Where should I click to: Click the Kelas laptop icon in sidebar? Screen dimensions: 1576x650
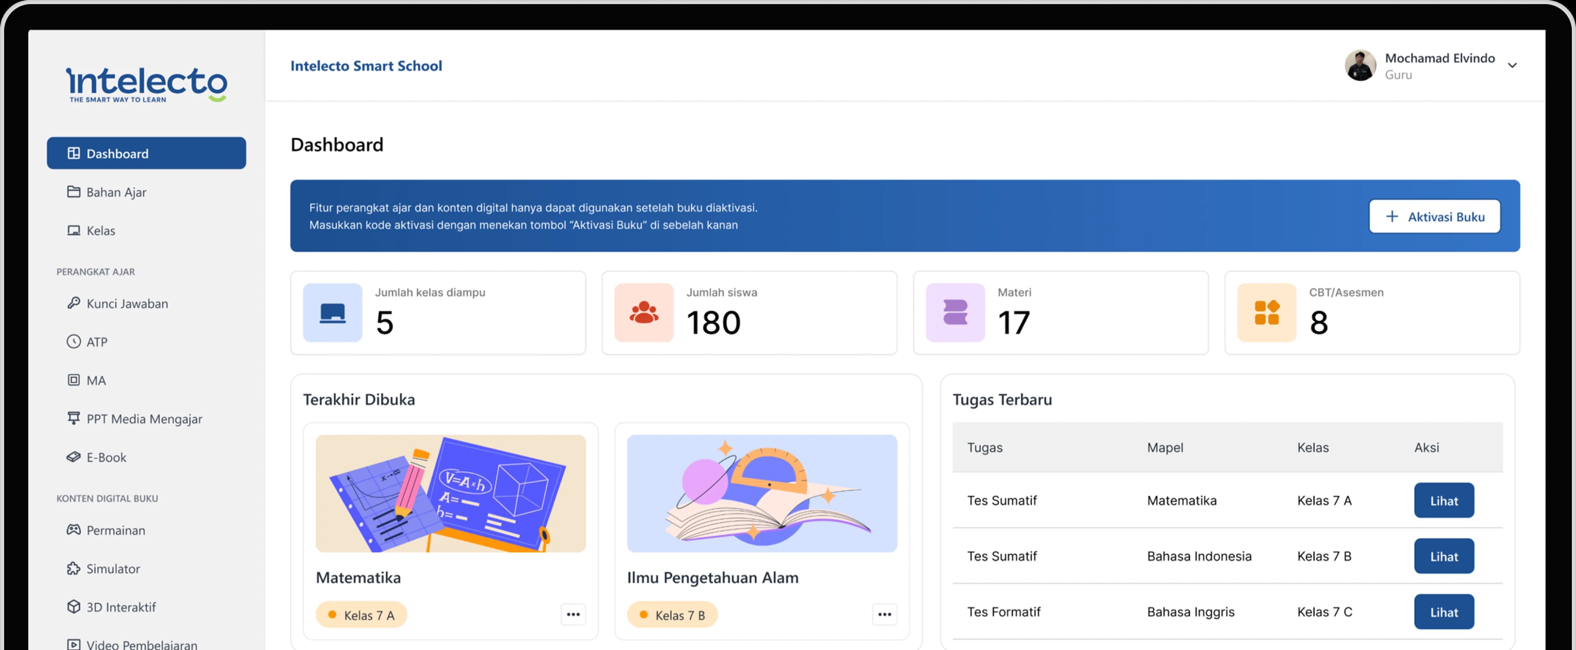[73, 230]
